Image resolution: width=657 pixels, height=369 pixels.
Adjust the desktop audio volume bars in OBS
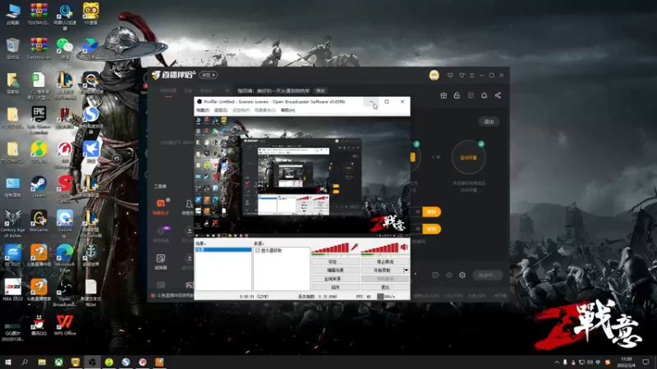[x=379, y=248]
